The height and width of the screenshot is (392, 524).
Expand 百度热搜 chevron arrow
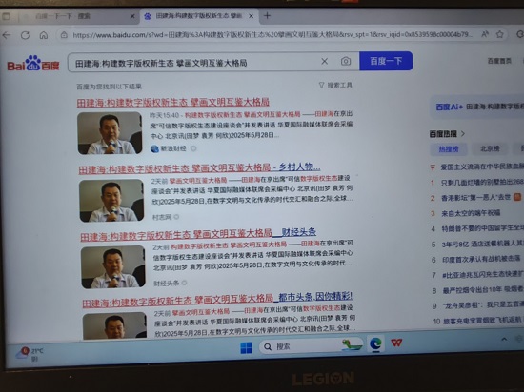pos(463,134)
